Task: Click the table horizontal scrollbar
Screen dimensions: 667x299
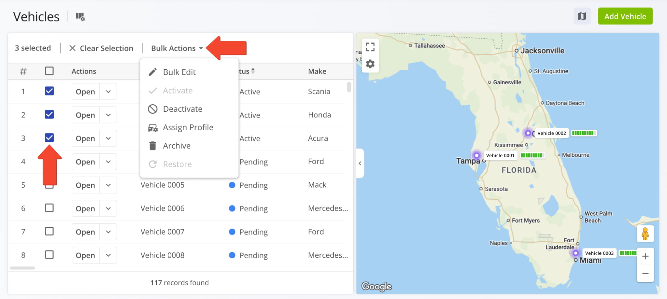Action: tap(22, 268)
